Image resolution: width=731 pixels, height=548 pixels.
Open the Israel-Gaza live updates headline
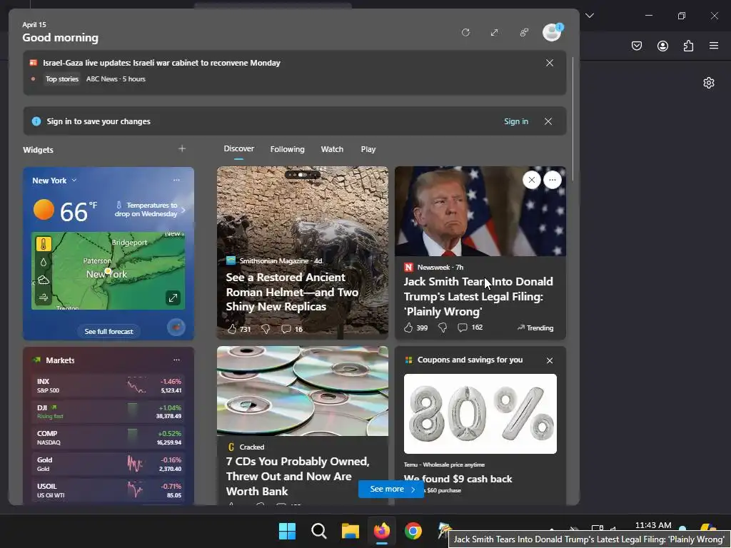tap(161, 63)
